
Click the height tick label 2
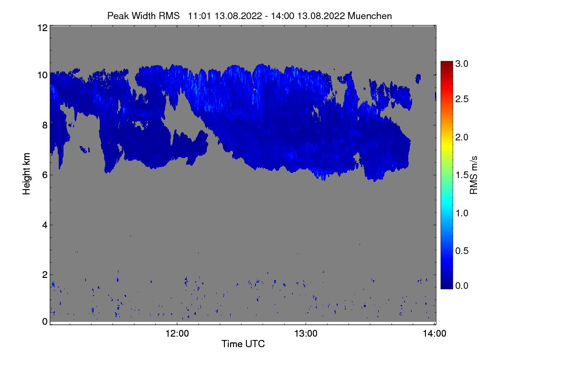point(44,275)
